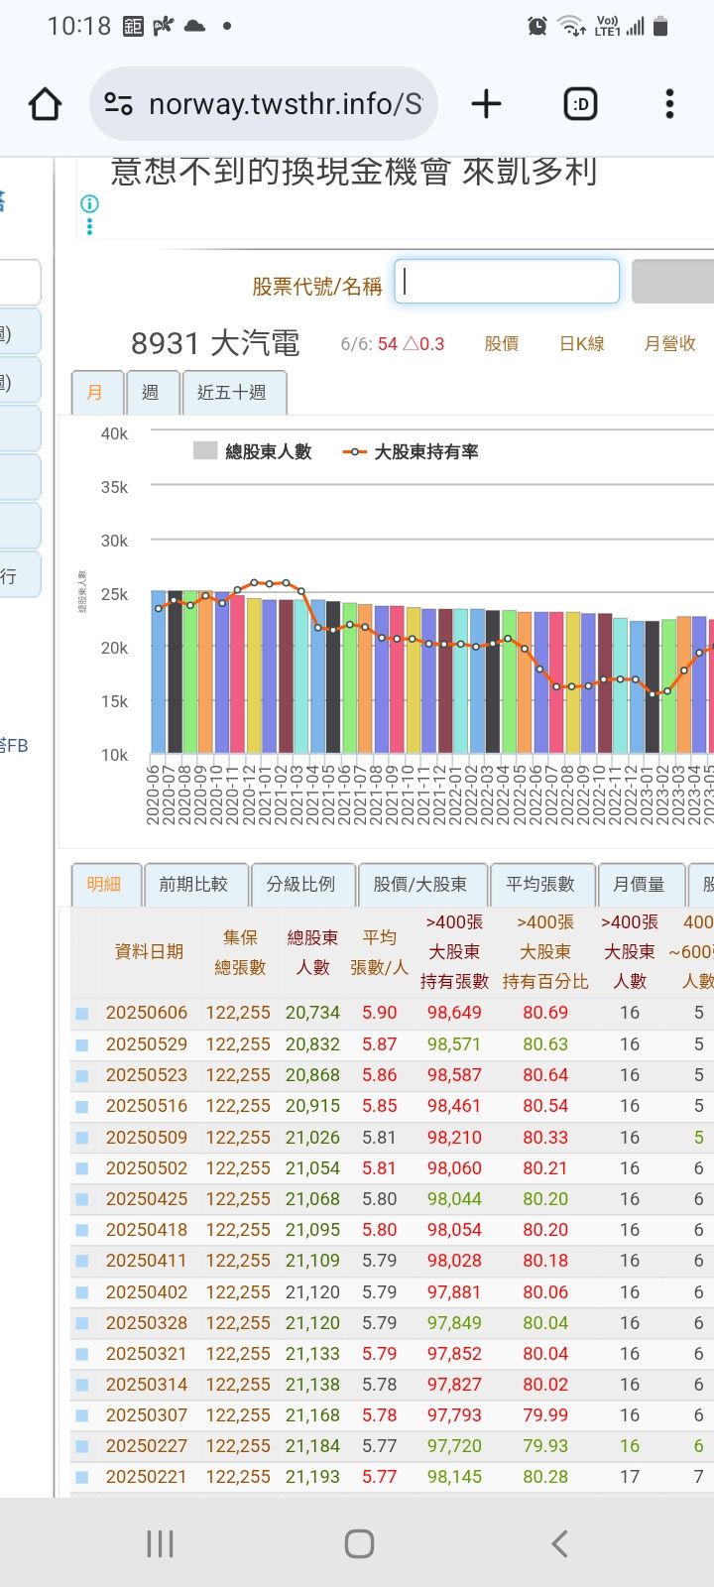Tap the browser home icon

46,104
